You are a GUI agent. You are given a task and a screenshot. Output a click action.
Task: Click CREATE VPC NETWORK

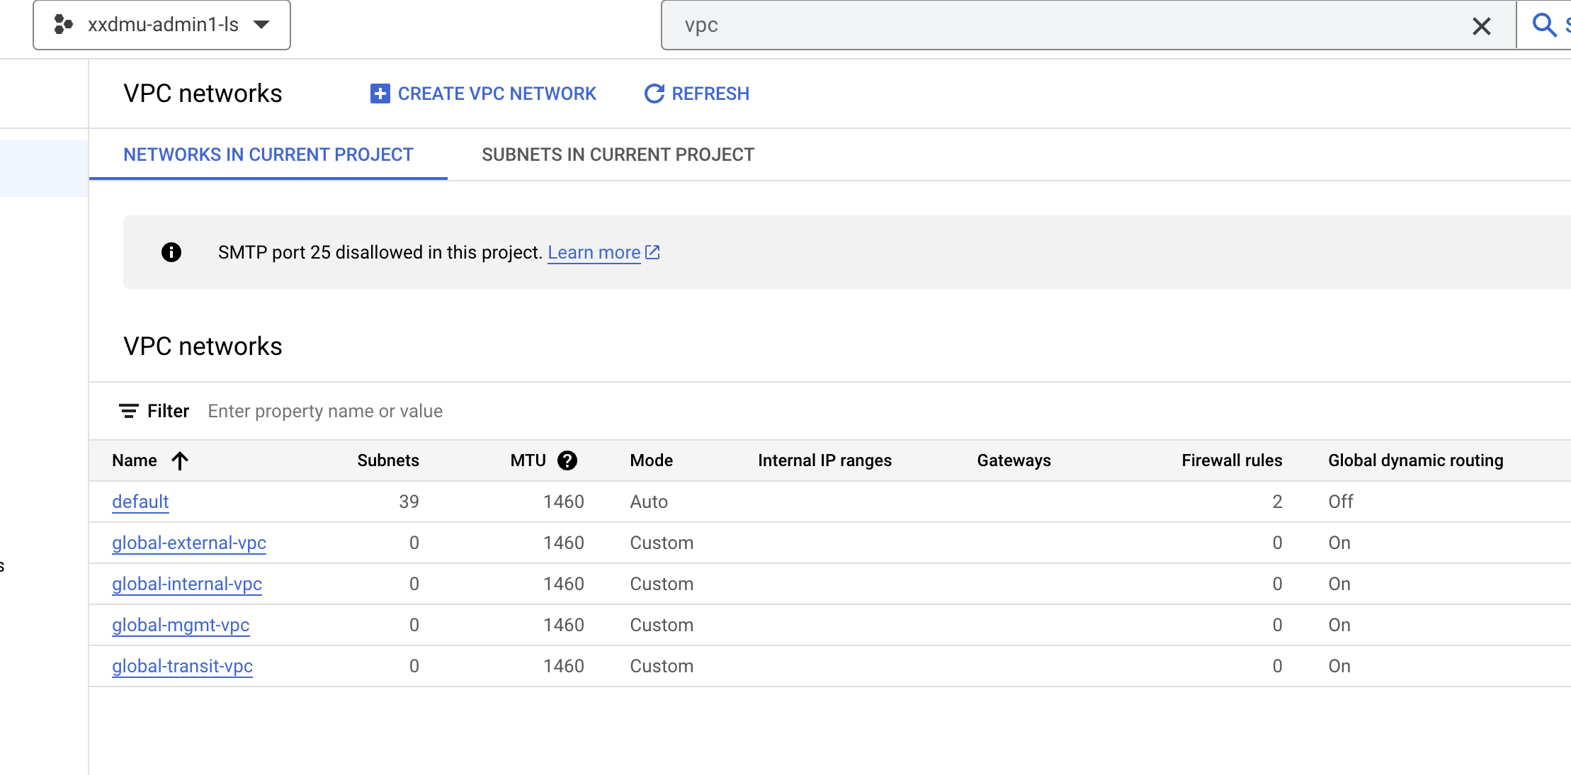click(497, 94)
